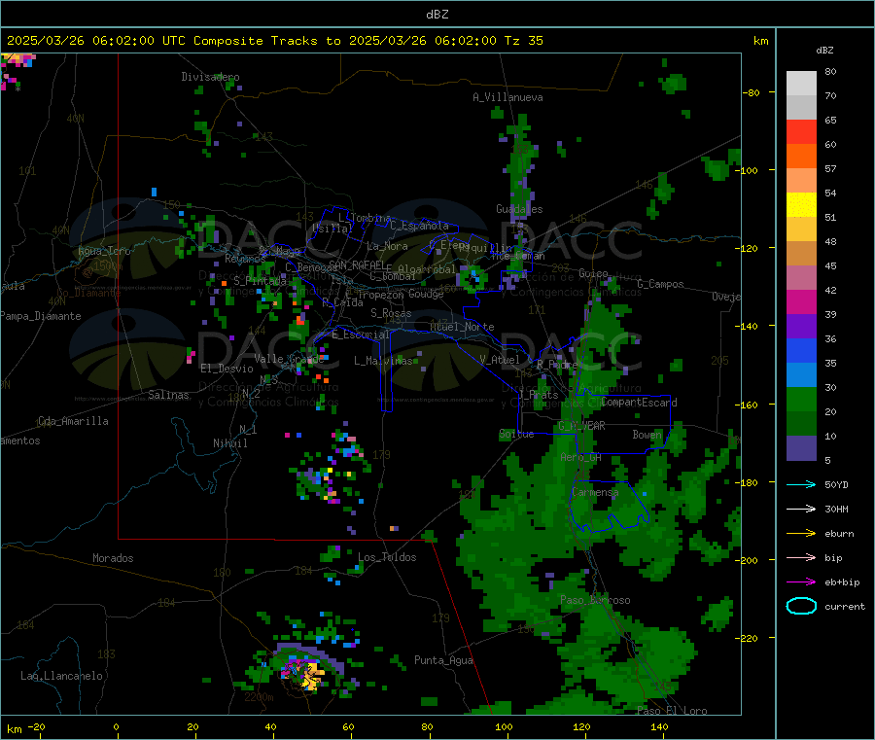The width and height of the screenshot is (875, 740).
Task: Click the 'L_Malvinas' map label
Action: (383, 361)
